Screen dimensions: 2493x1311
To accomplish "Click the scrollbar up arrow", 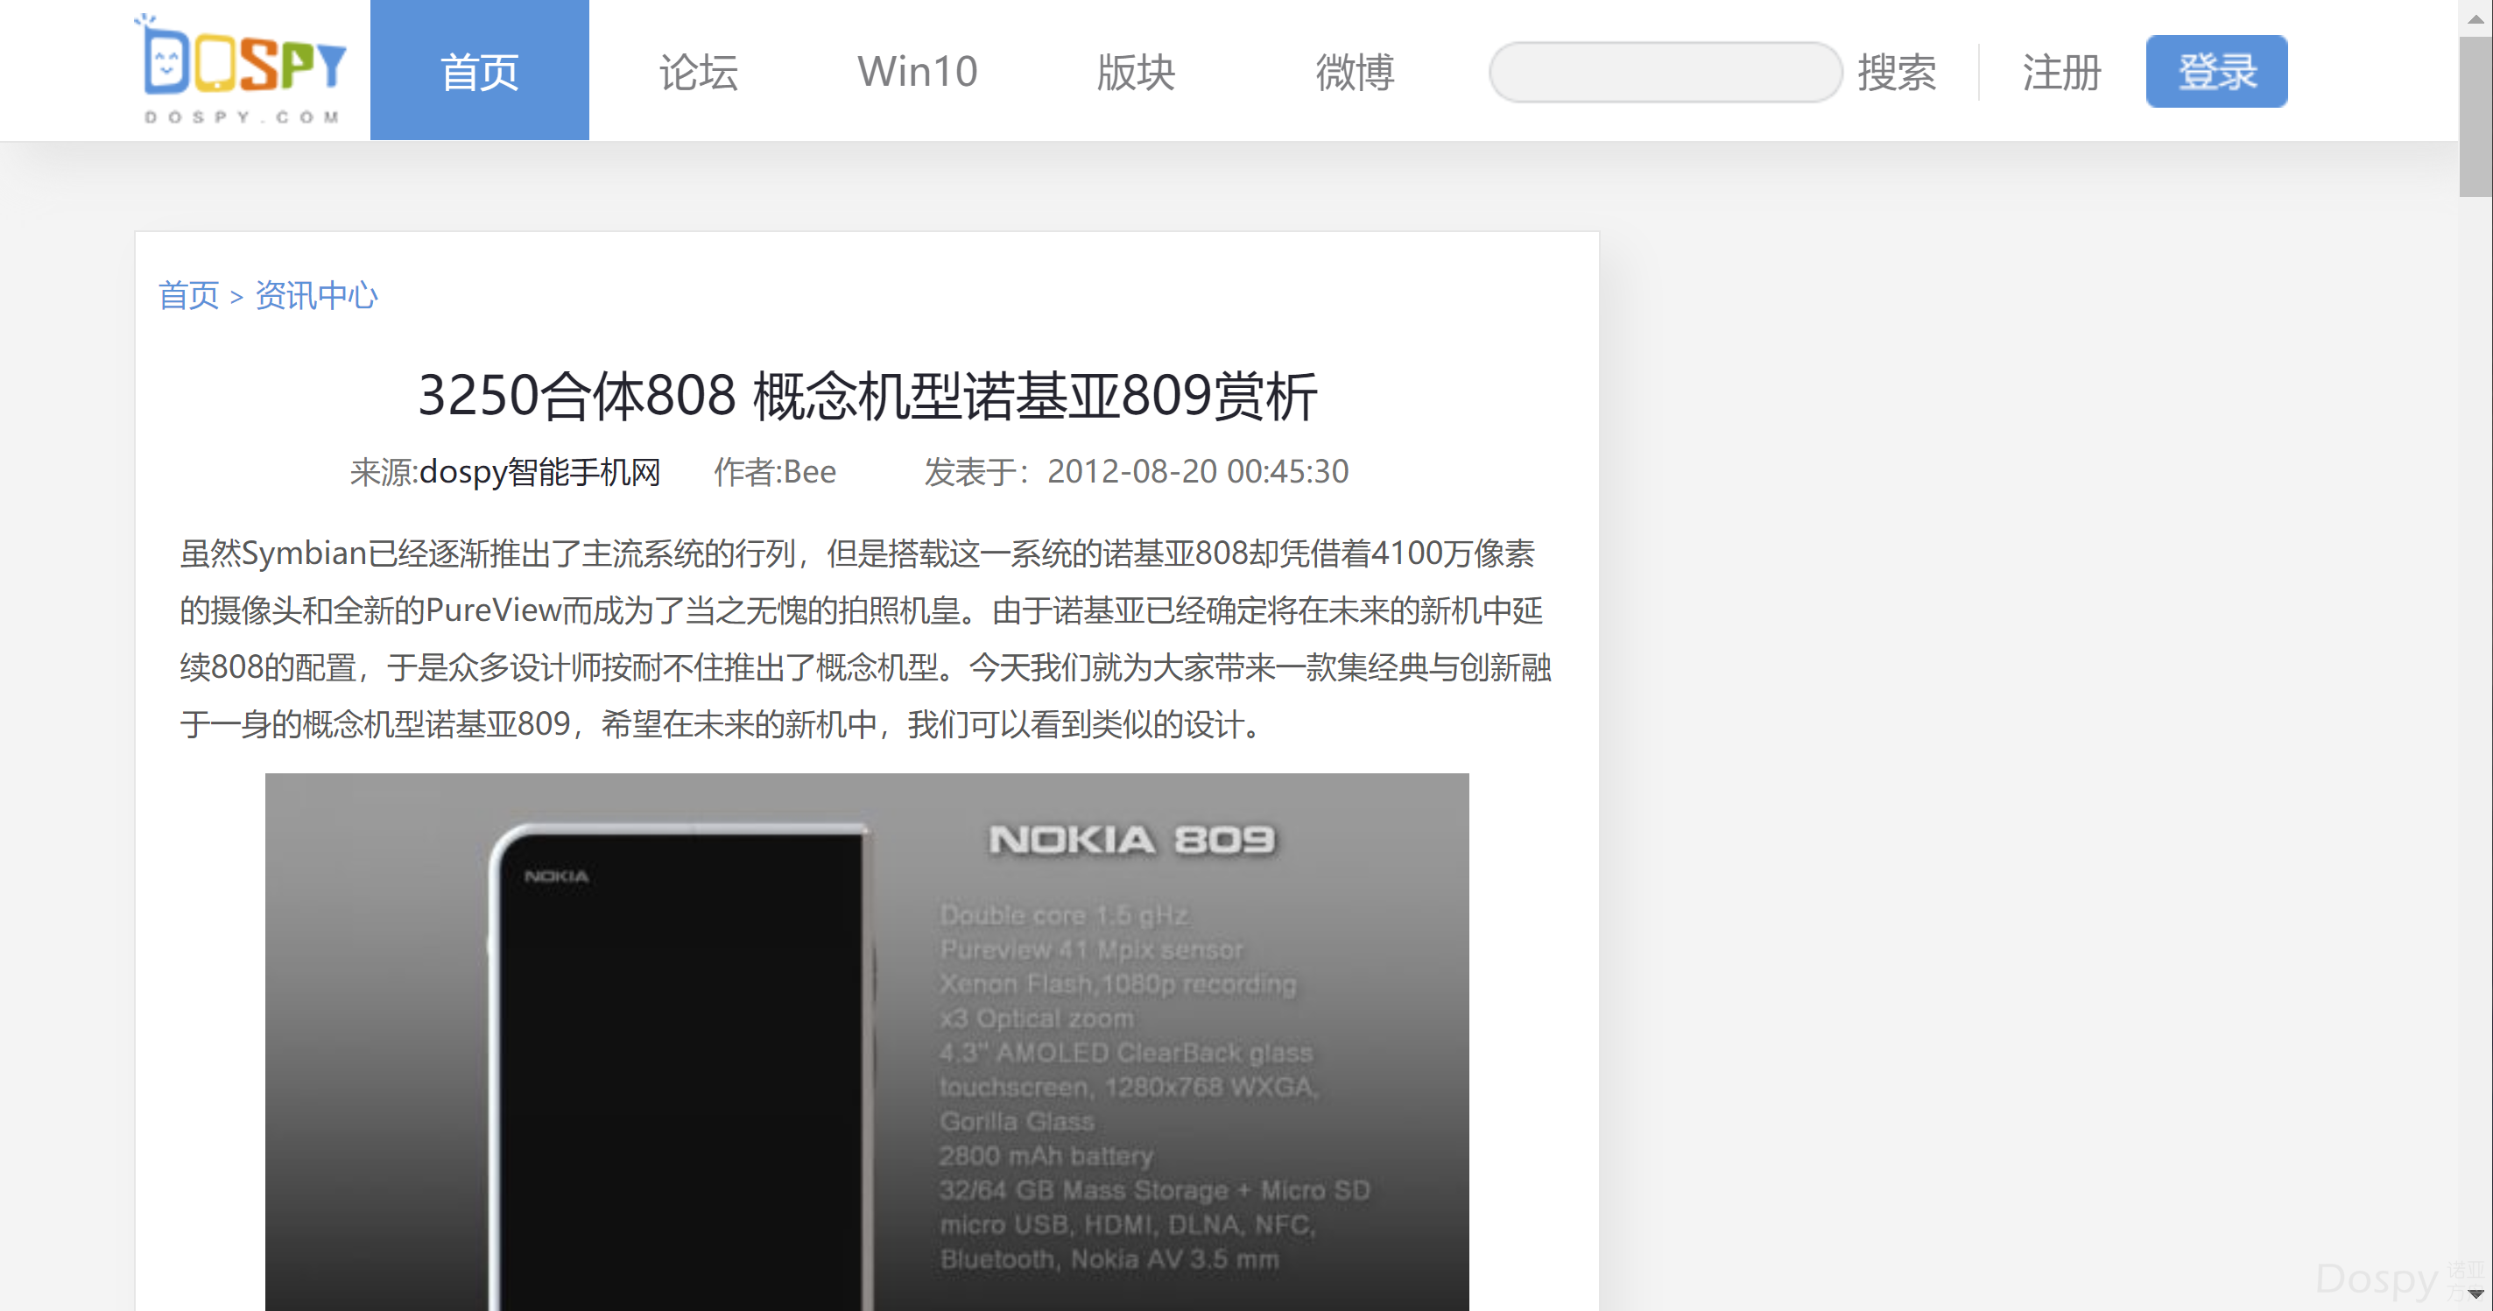I will tap(2475, 18).
